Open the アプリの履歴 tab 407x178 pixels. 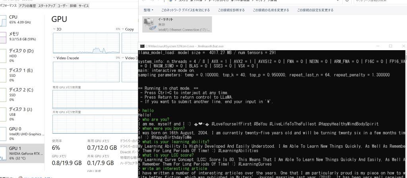click(27, 6)
